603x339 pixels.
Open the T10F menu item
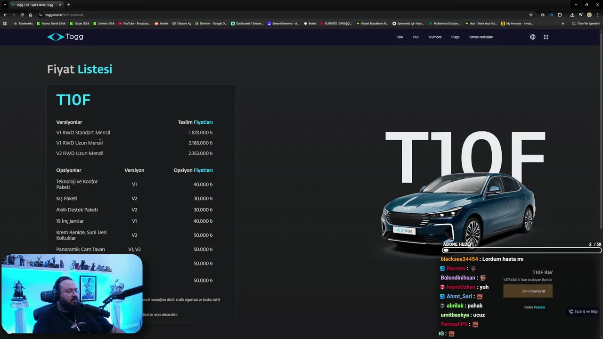416,37
